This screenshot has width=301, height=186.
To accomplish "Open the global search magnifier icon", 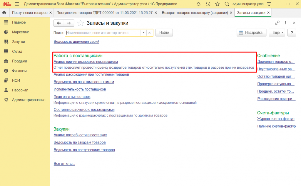I will 227,4.
